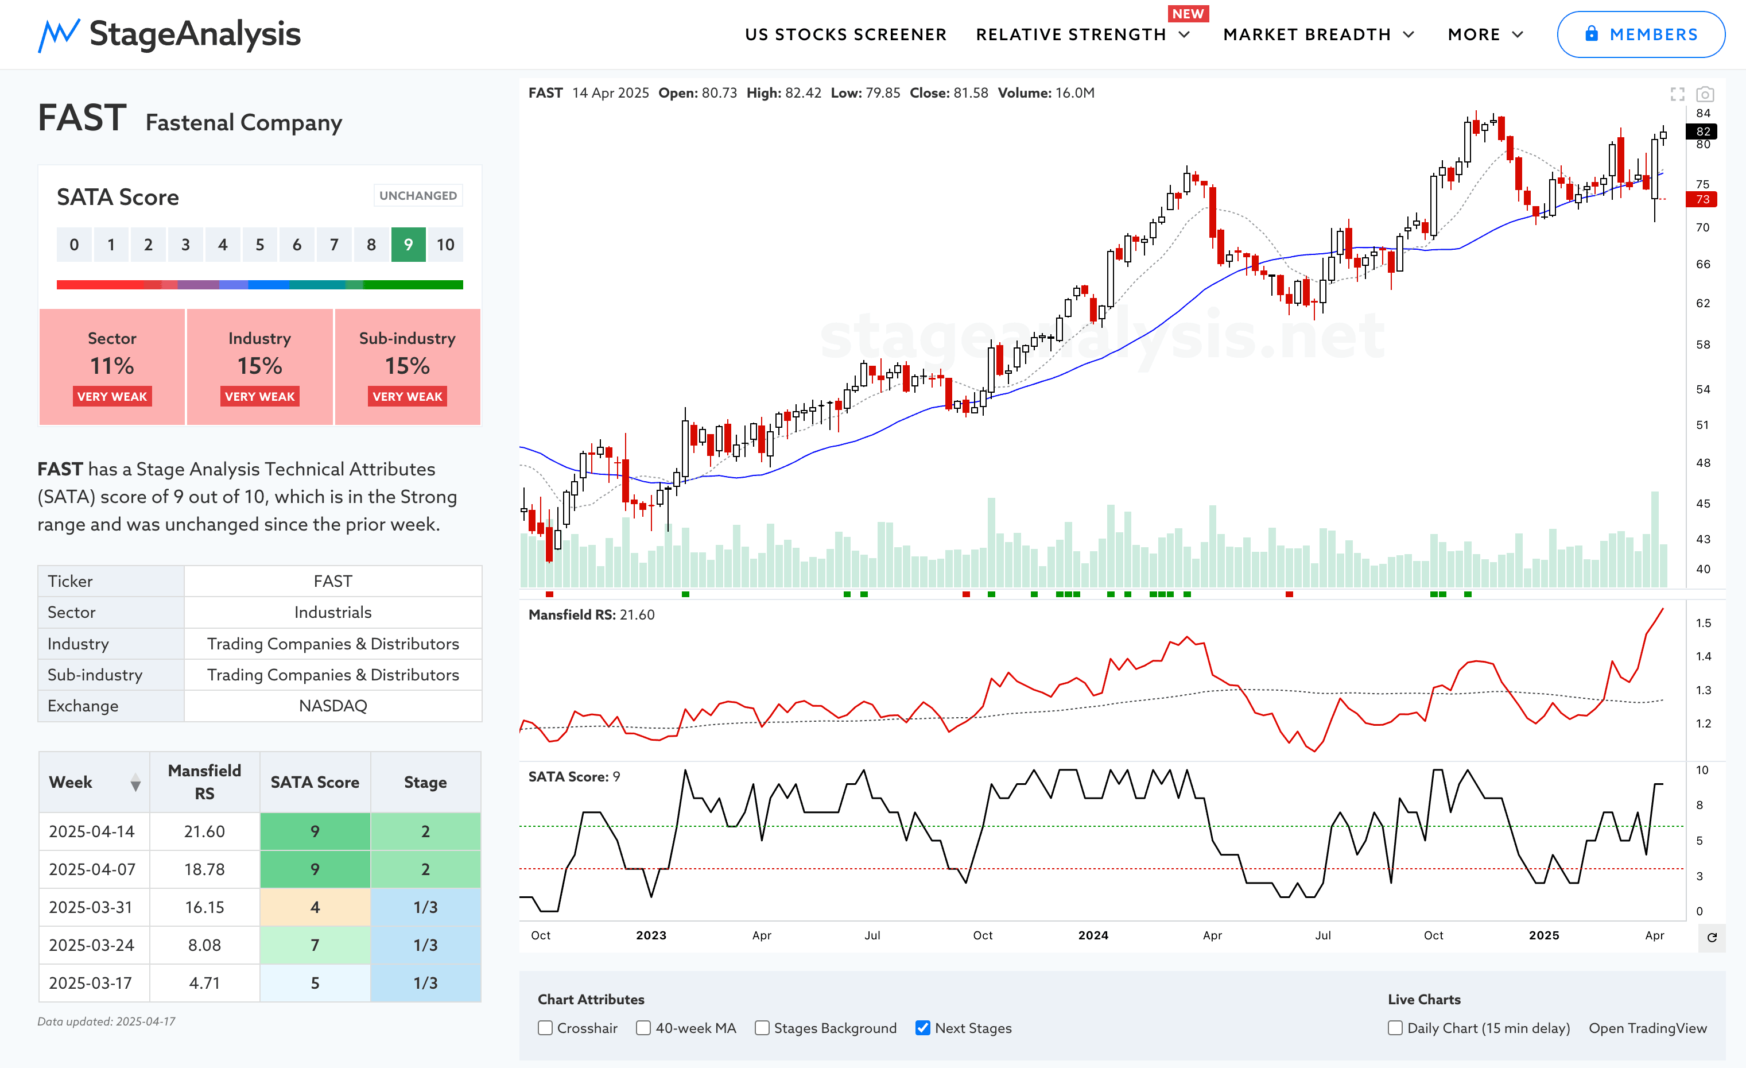Click the Mansfield RS: 21.60 chart label
Screen dimensions: 1746x1068
tap(592, 614)
